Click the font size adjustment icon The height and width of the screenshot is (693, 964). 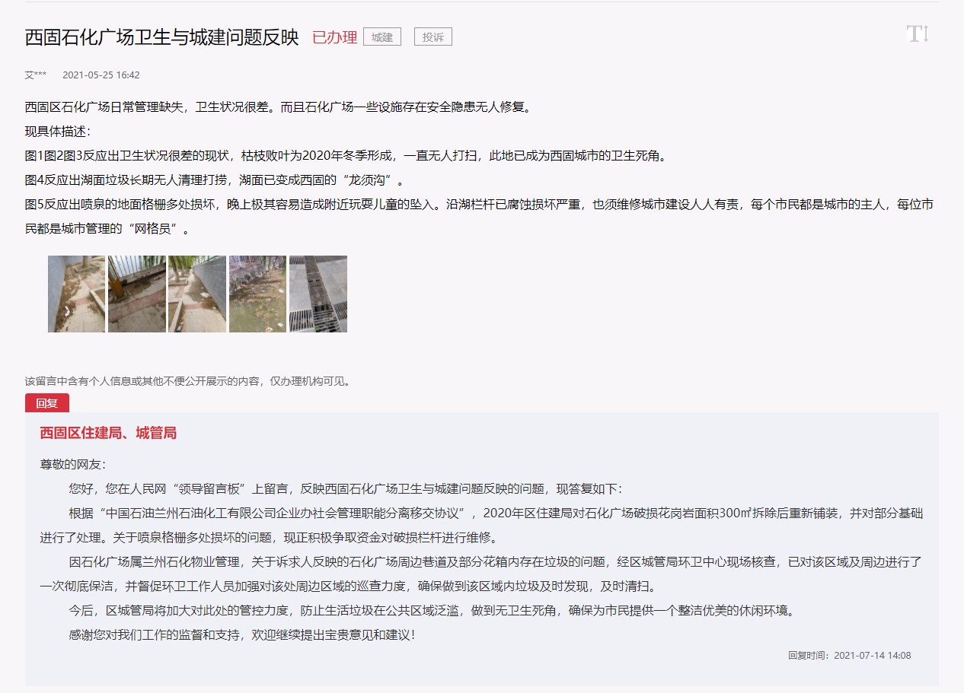(x=917, y=34)
